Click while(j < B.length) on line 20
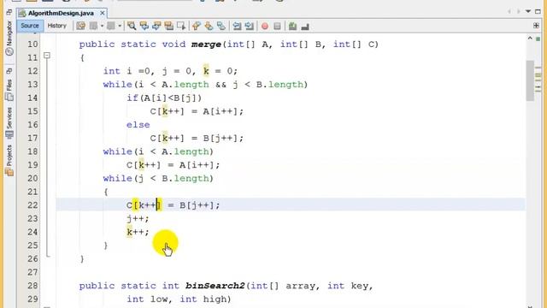Image resolution: width=547 pixels, height=308 pixels. (x=158, y=179)
